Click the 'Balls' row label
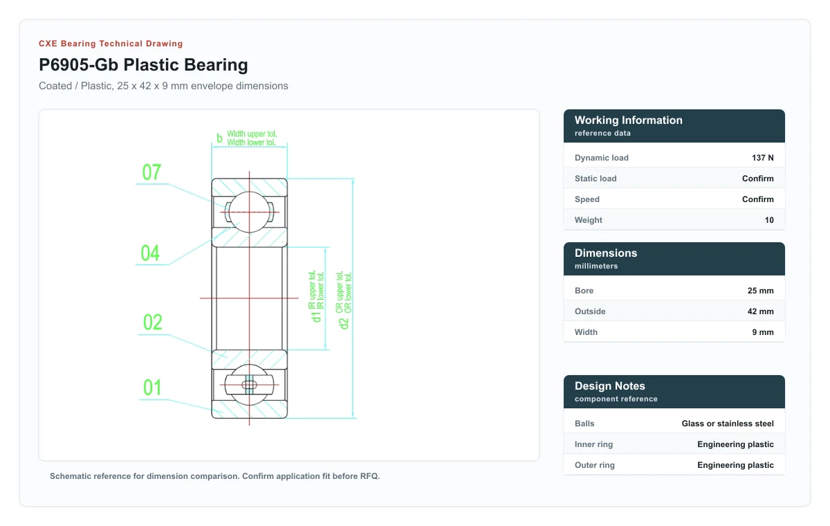830x526 pixels. 584,424
